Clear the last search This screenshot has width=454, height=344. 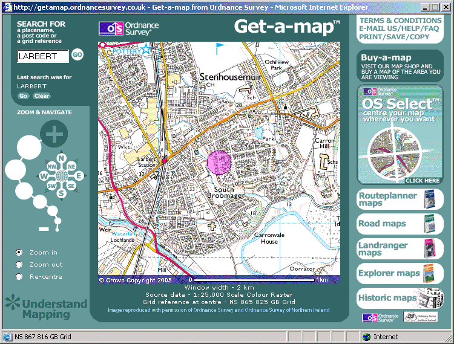coord(42,96)
